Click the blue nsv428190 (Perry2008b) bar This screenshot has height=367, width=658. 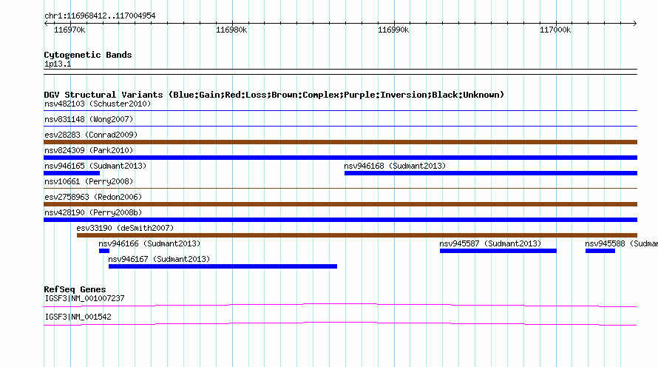(x=340, y=220)
